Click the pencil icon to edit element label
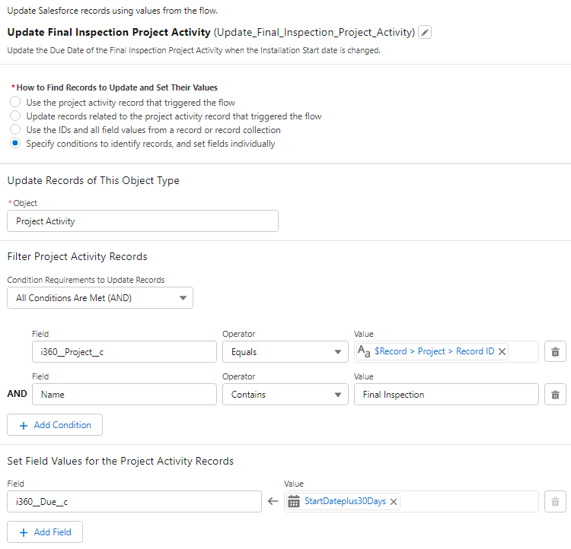This screenshot has height=549, width=571. [426, 32]
